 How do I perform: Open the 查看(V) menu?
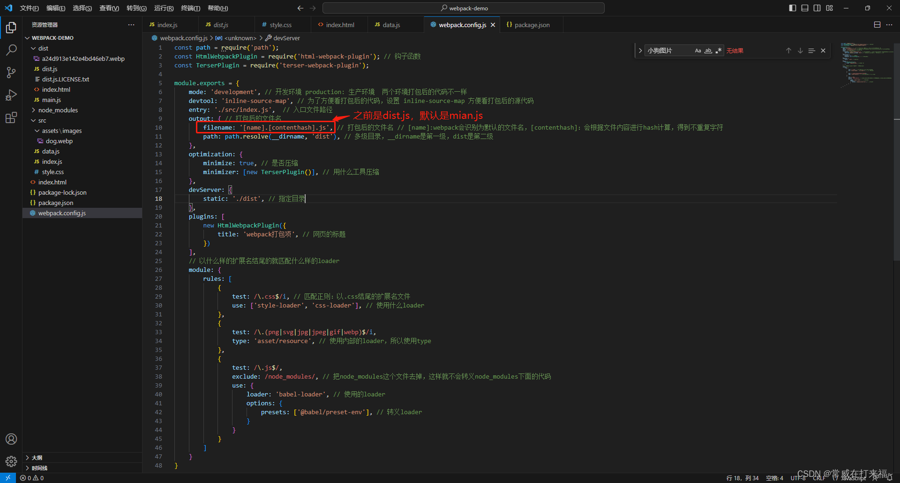point(109,8)
